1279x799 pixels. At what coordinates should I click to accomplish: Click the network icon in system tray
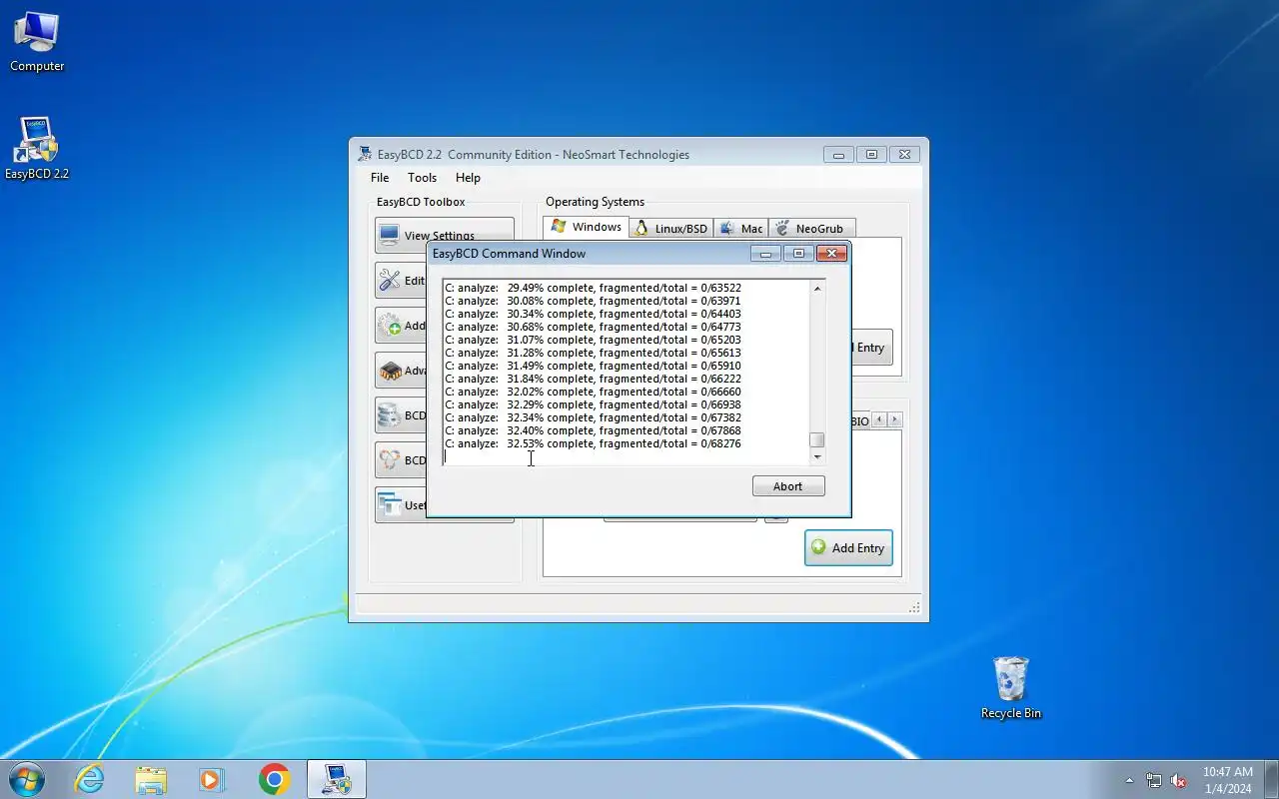tap(1154, 780)
